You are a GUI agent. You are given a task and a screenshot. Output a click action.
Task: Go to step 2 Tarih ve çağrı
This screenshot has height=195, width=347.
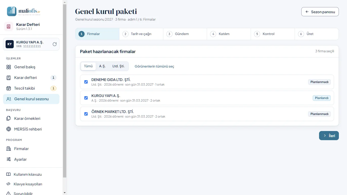(x=141, y=34)
